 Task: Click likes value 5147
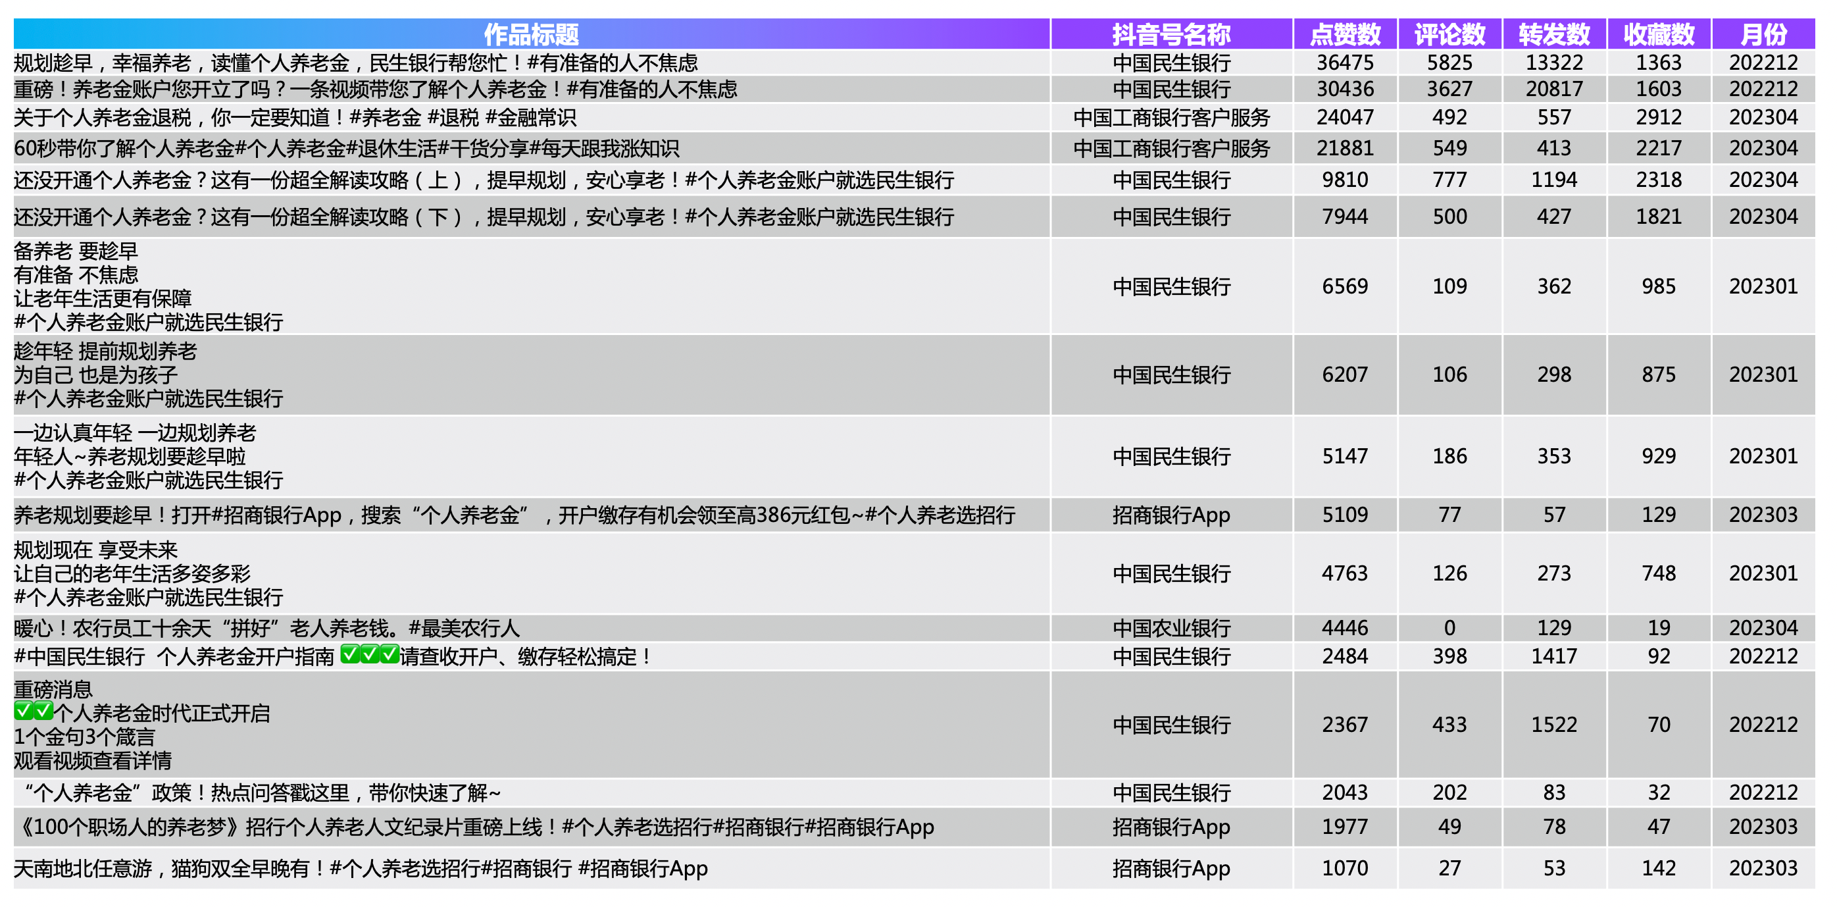pos(1345,456)
